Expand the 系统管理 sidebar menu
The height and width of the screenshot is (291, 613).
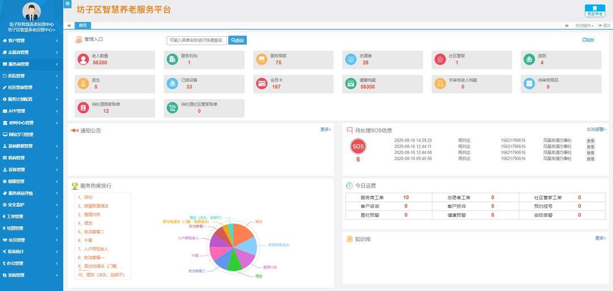(31, 275)
